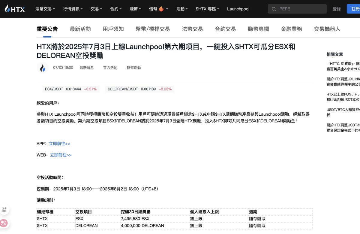Viewport: 360px width, 234px height.
Task: Click the WEB 立即前往>> link
Action: 61,155
